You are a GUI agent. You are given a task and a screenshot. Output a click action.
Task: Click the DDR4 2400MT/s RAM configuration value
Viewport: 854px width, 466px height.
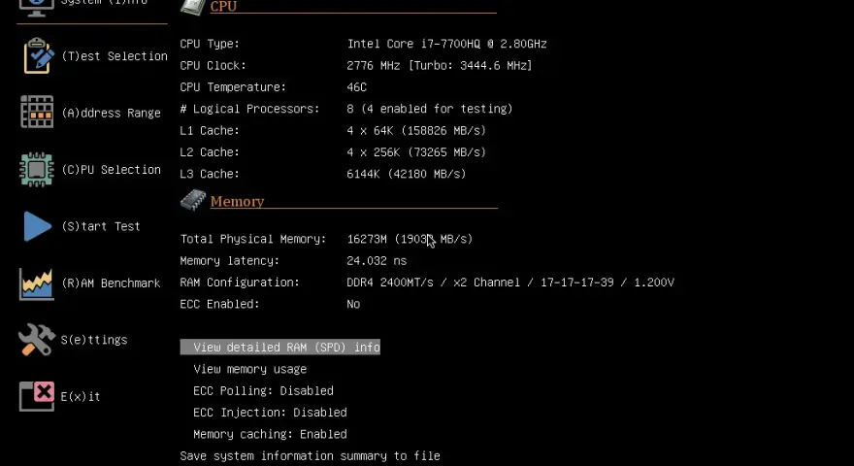click(510, 283)
